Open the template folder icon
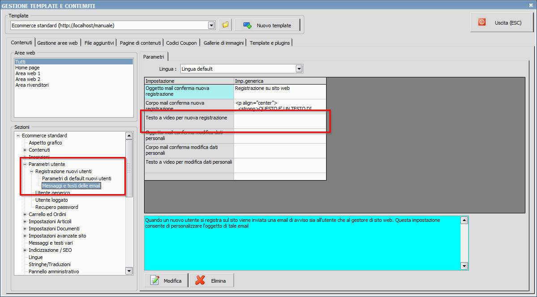 click(x=225, y=25)
